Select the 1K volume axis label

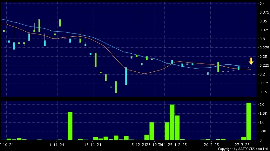point(262,122)
